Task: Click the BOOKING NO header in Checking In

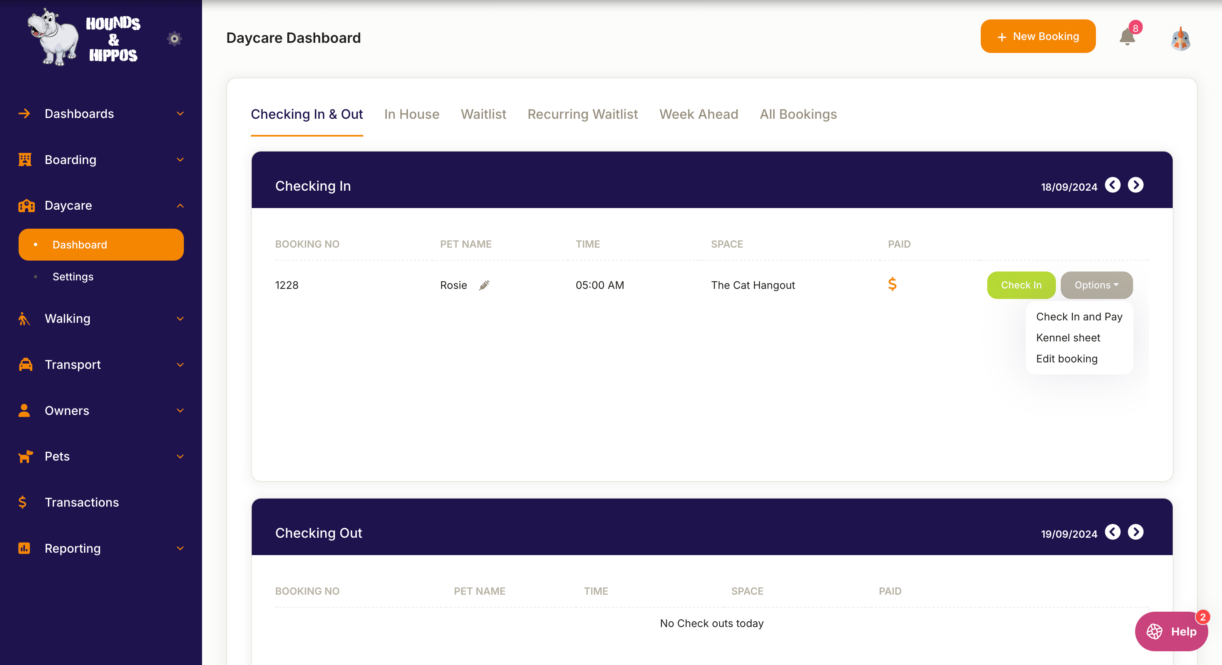Action: pos(307,244)
